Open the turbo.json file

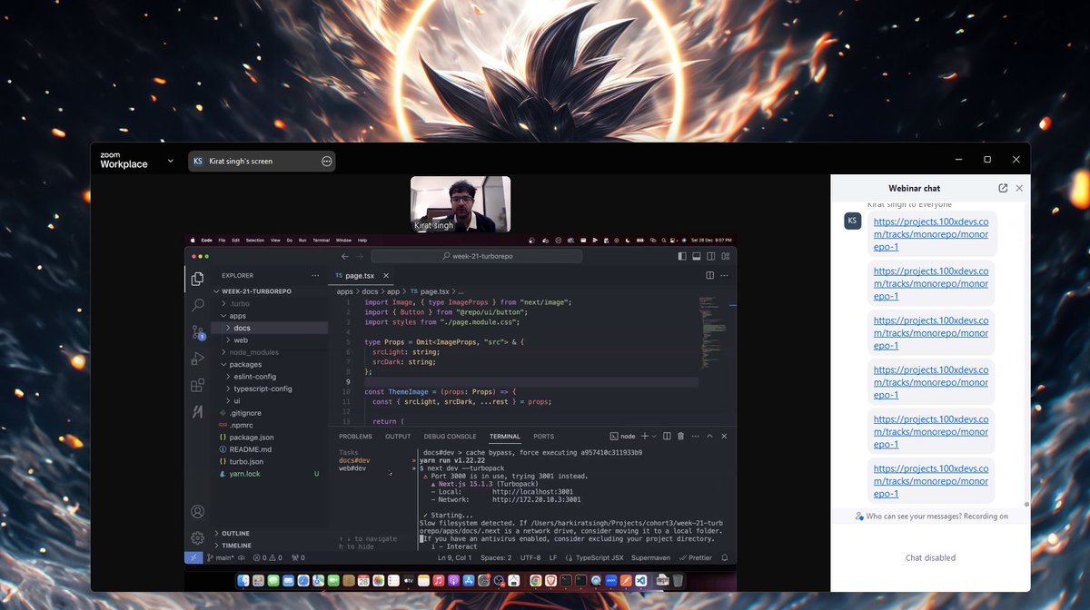pyautogui.click(x=246, y=461)
